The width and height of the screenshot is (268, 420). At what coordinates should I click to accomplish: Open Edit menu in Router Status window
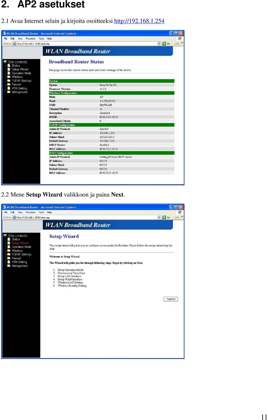click(13, 39)
